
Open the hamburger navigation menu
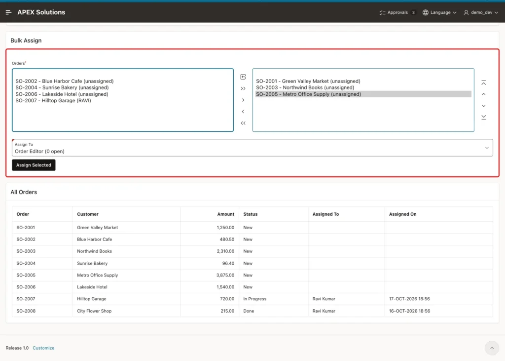9,12
